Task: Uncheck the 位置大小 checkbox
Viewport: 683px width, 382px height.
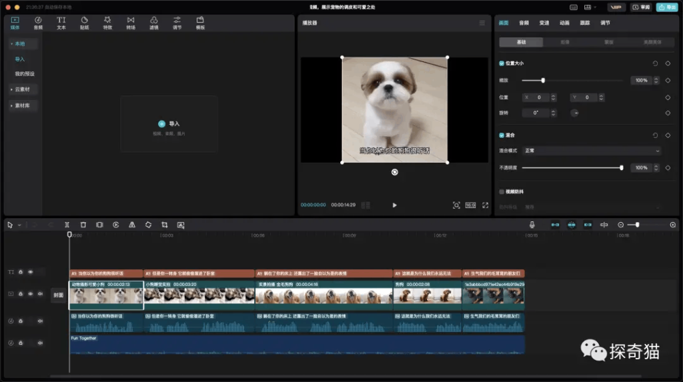Action: pos(502,63)
